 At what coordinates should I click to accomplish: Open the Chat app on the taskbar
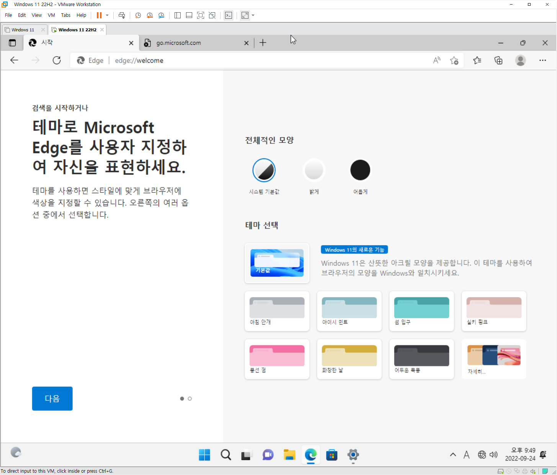[x=268, y=455]
